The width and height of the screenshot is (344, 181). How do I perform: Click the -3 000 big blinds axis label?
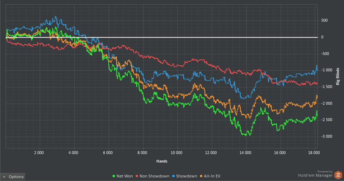[327, 136]
